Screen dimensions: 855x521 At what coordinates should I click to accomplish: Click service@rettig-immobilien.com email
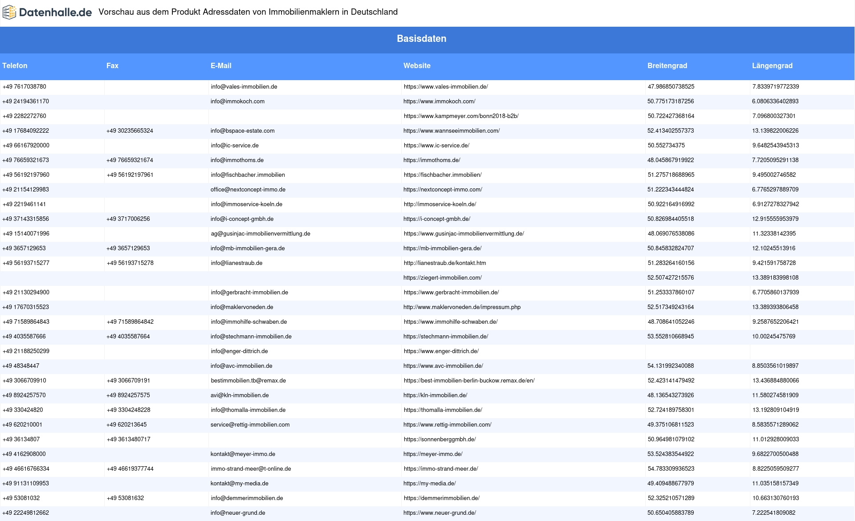click(250, 425)
